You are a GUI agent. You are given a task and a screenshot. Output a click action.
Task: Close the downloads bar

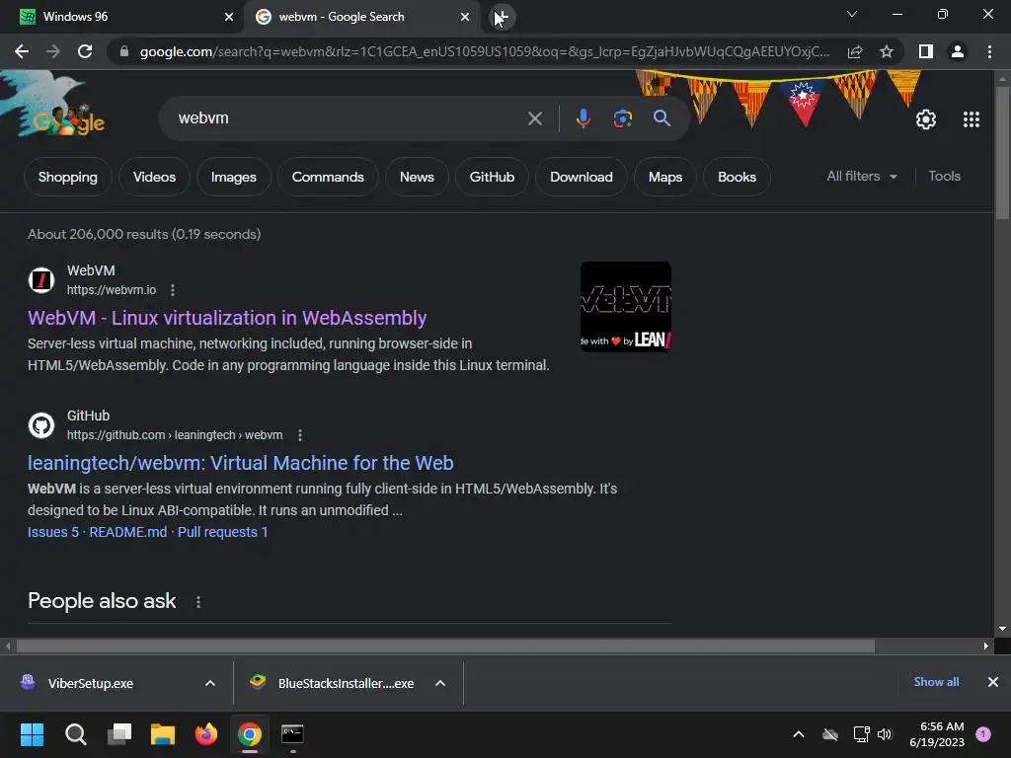point(993,682)
